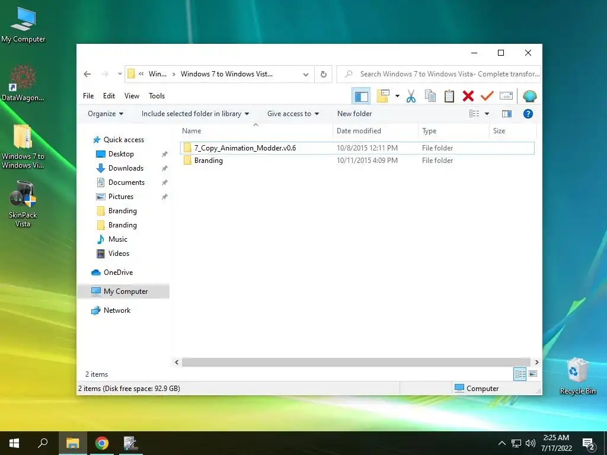This screenshot has height=455, width=607.
Task: Expand the address bar history dropdown
Action: (306, 74)
